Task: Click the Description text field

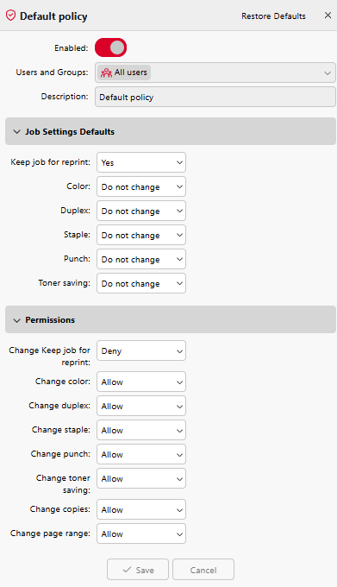Action: pyautogui.click(x=215, y=97)
